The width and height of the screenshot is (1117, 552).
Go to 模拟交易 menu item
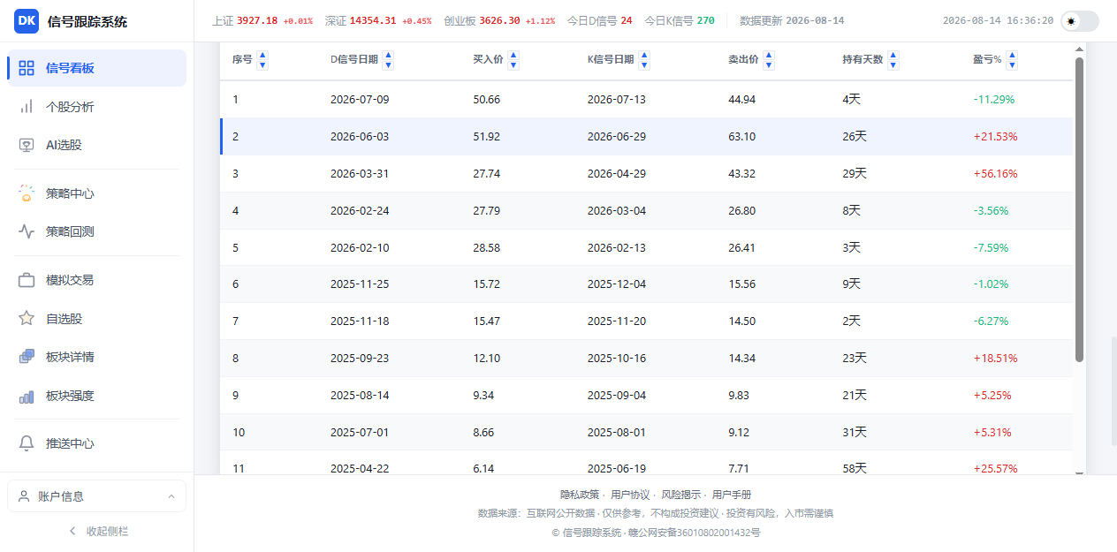(96, 280)
